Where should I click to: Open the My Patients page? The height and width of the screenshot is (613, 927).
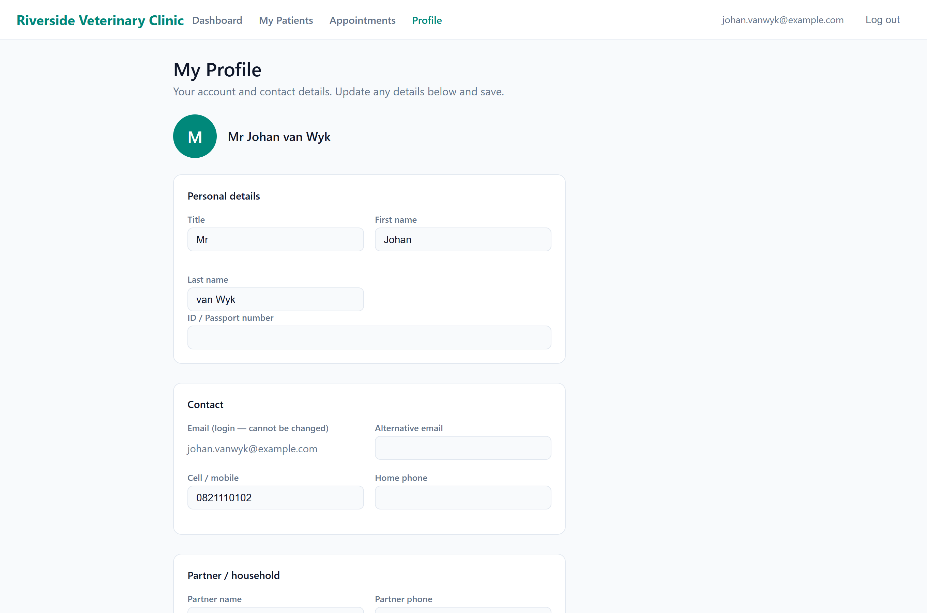(286, 20)
